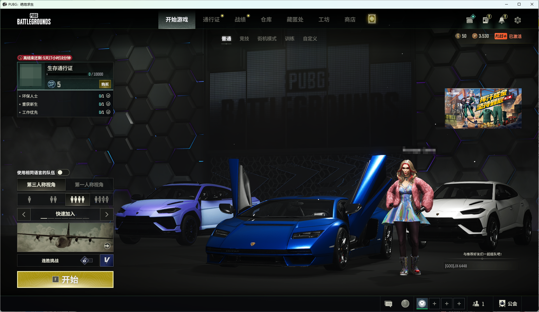Open the 商店 tab
Viewport: 539px width, 312px height.
(350, 20)
